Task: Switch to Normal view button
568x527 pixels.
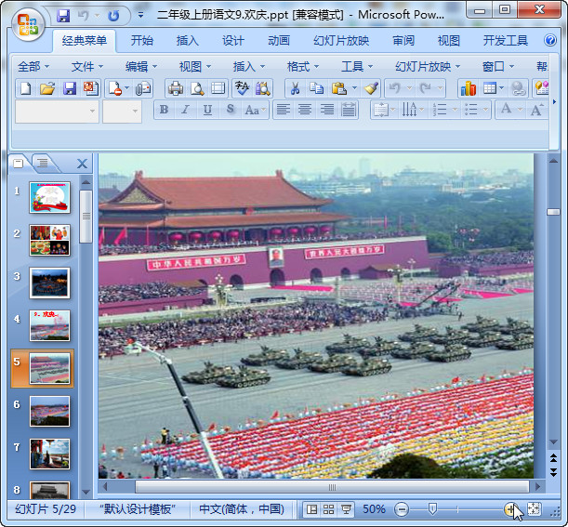Action: point(311,509)
